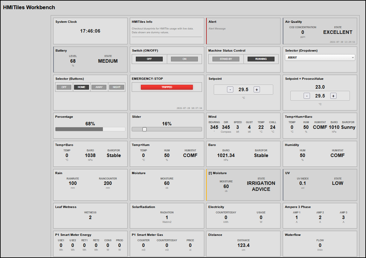Click the System Clock time 17:46:06
This screenshot has width=366, height=258.
(x=90, y=31)
